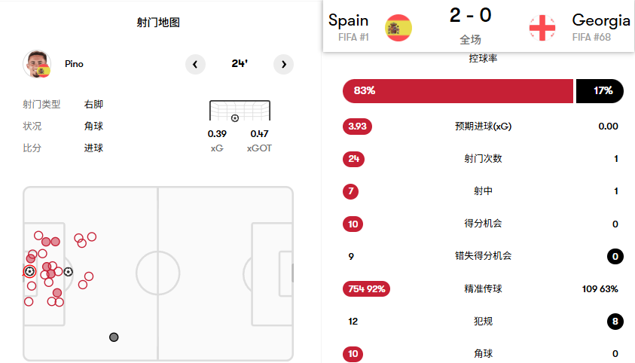Click the Georgia flag icon in header

pyautogui.click(x=542, y=28)
